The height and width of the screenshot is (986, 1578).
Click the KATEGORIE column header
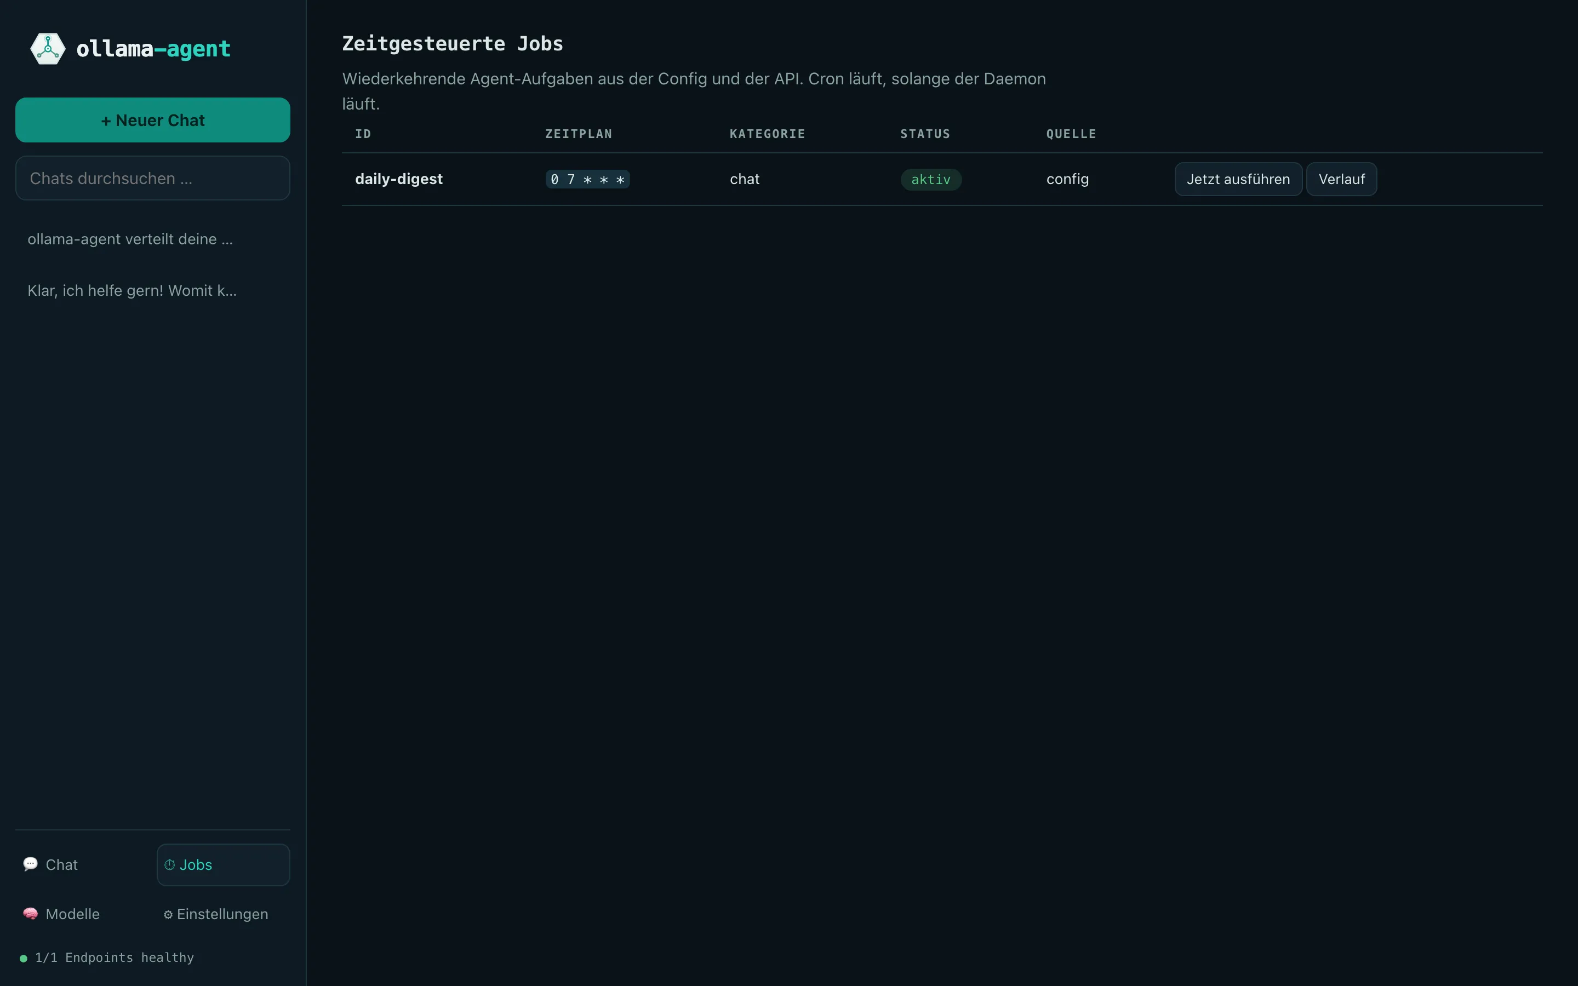pyautogui.click(x=768, y=134)
